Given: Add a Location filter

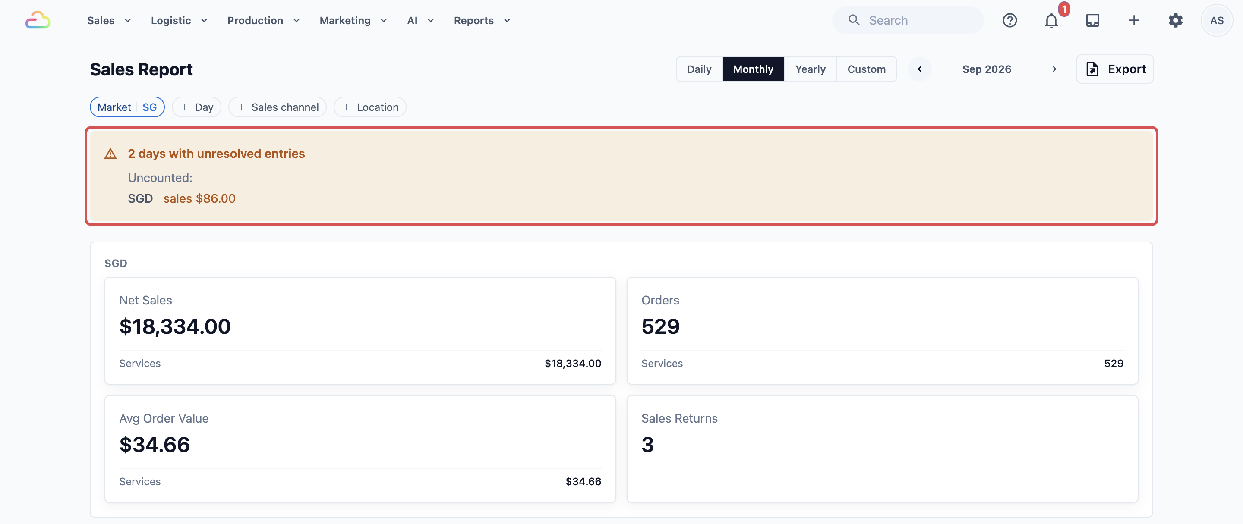Looking at the screenshot, I should (370, 107).
